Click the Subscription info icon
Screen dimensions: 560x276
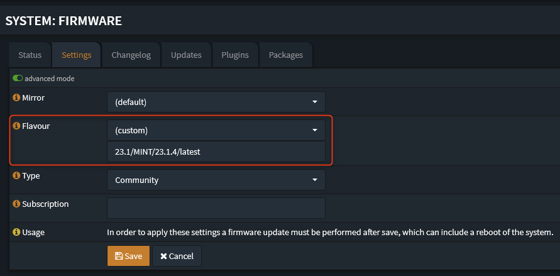point(17,204)
